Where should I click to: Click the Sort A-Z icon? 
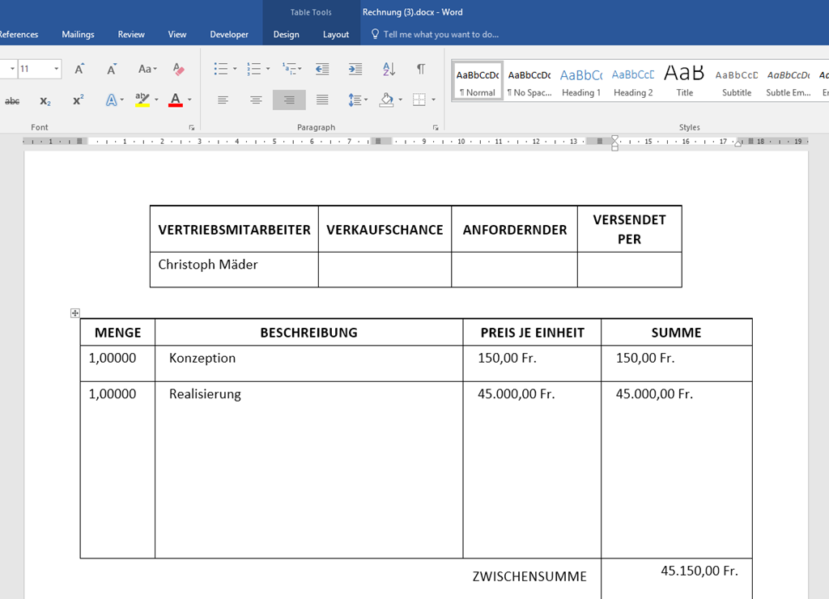click(389, 70)
